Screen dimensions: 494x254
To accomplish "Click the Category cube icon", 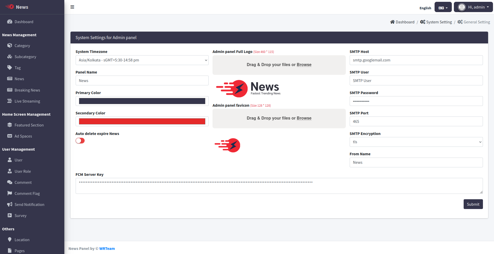I will (x=10, y=46).
